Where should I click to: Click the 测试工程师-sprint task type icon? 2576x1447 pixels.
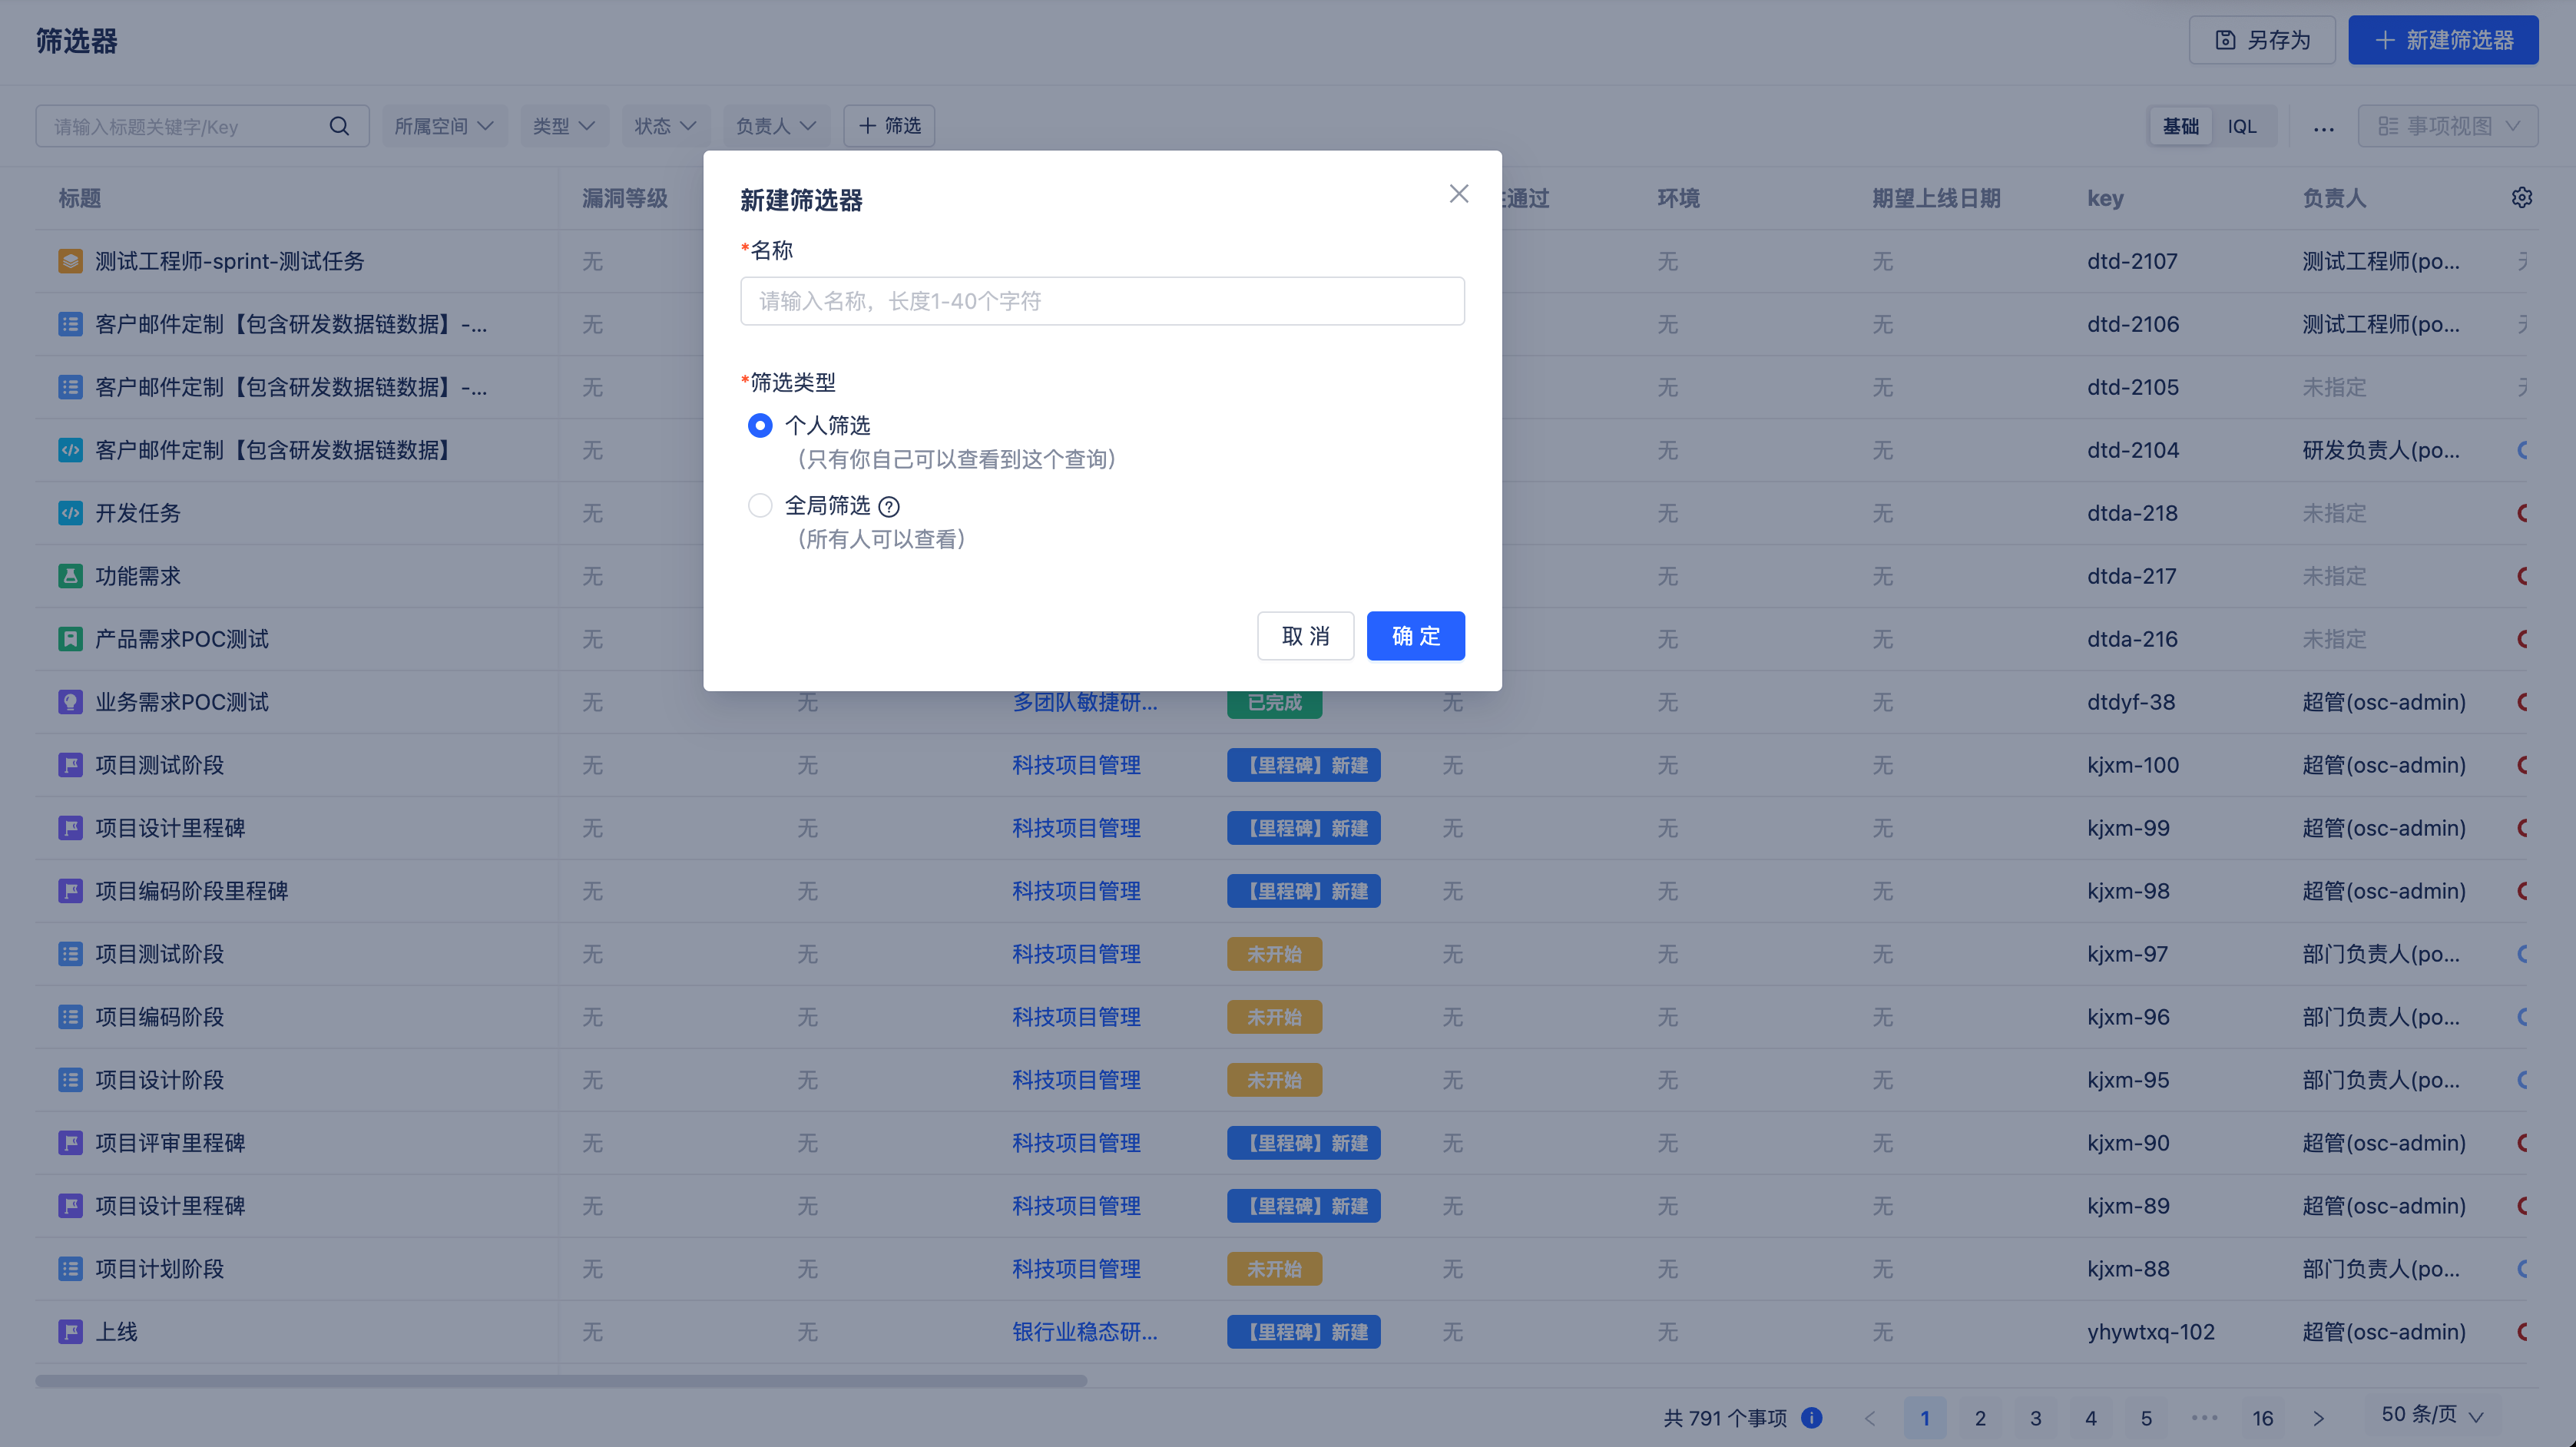point(70,261)
